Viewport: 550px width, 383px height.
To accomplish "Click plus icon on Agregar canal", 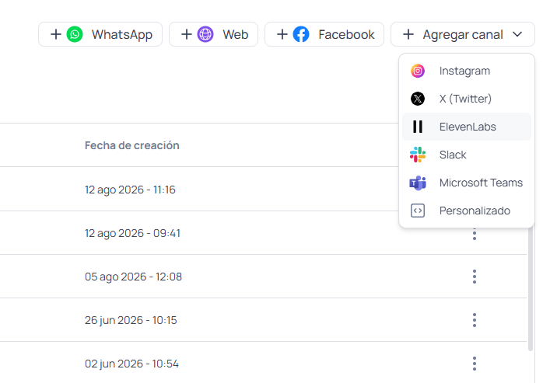I will point(408,34).
